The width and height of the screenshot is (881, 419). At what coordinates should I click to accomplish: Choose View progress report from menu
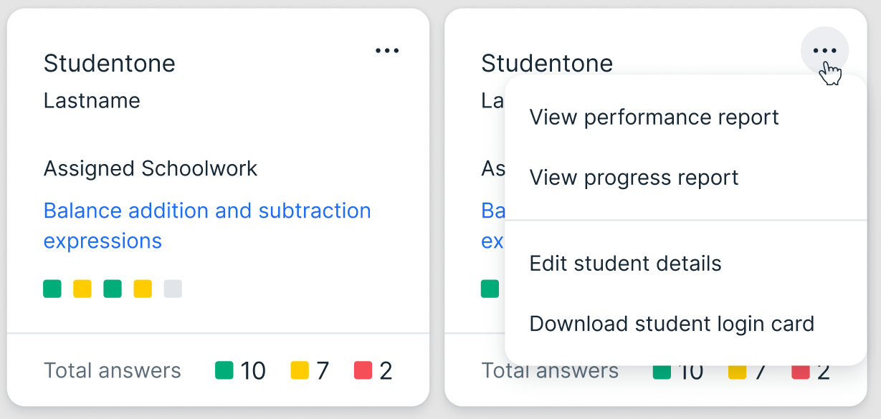pyautogui.click(x=634, y=178)
